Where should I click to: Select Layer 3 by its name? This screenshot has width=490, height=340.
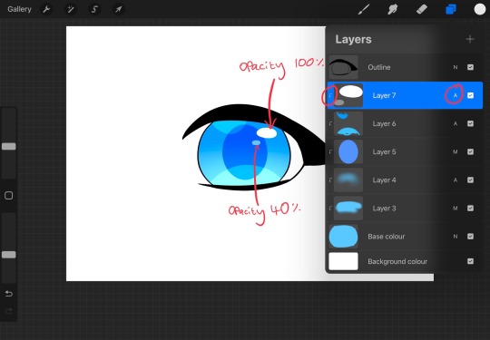[384, 209]
